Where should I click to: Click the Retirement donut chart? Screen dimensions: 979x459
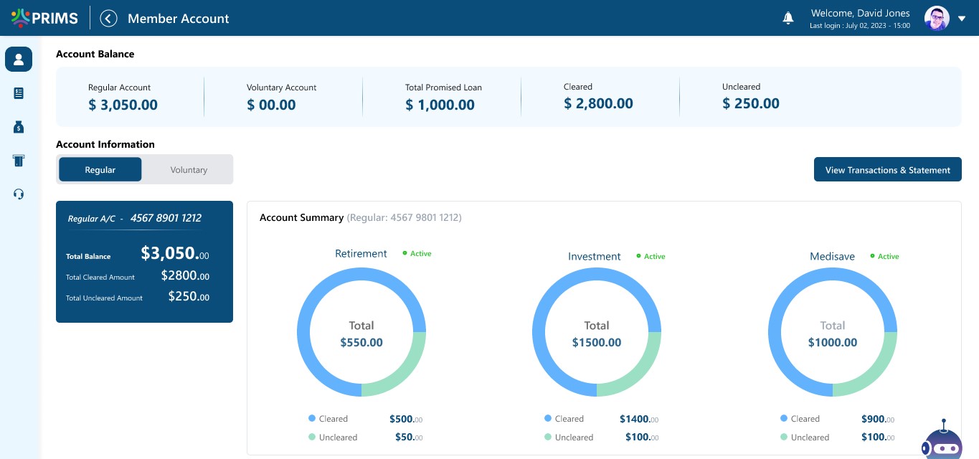click(361, 333)
